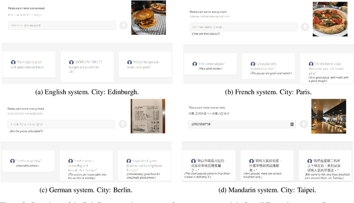Select the "(Very good pizzas.)" translation
This screenshot has height=203, width=354.
point(210,68)
